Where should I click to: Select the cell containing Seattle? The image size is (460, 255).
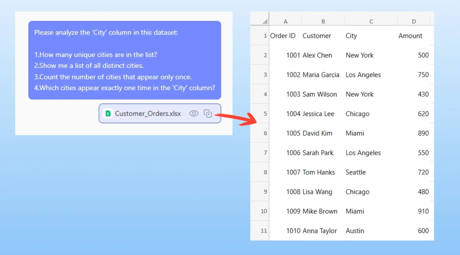click(x=355, y=172)
